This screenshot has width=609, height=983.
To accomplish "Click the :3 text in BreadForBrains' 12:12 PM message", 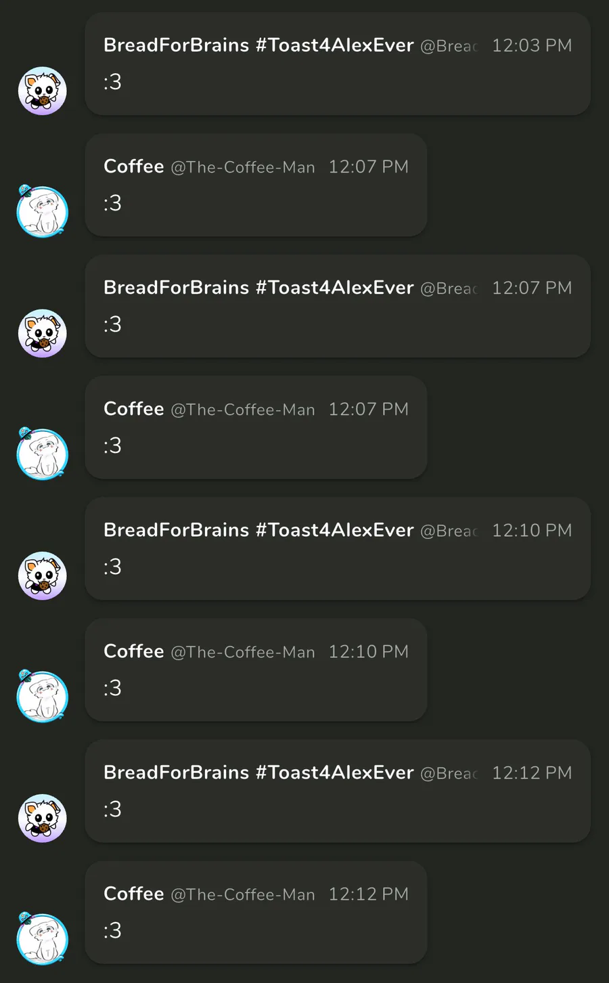I will (x=112, y=809).
